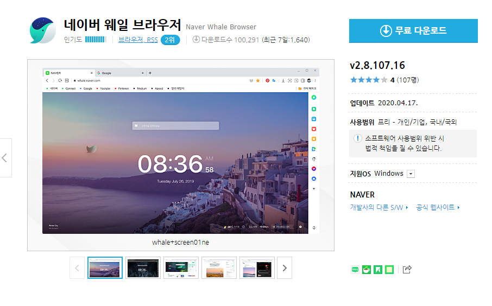Viewport: 492px width, 306px height.
Task: Open the 공식 웹사이트 official website link
Action: click(438, 207)
